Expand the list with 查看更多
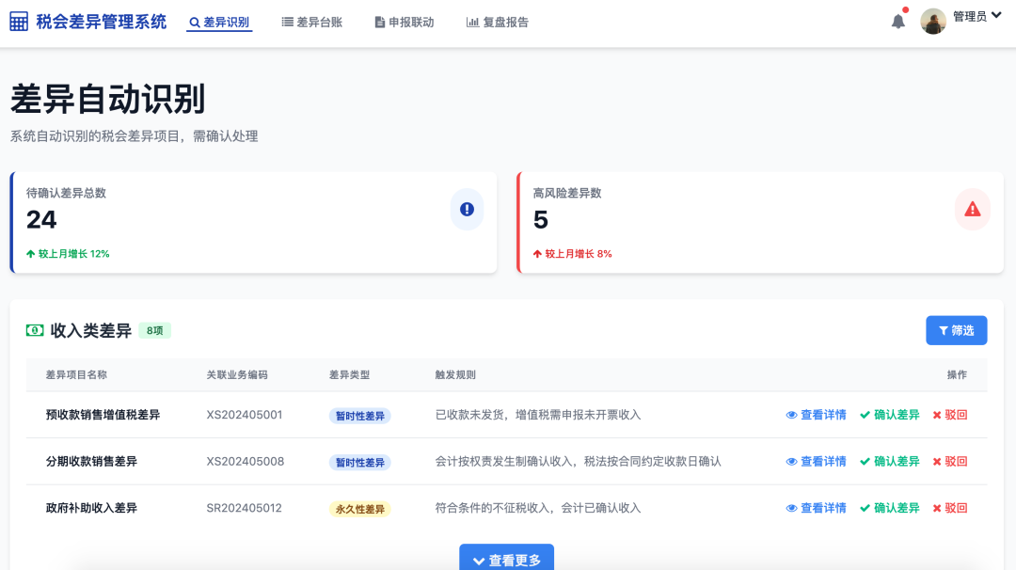 click(x=507, y=559)
